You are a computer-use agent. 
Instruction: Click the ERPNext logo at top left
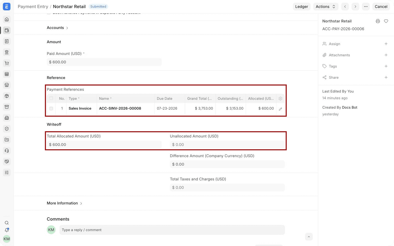pos(7,7)
